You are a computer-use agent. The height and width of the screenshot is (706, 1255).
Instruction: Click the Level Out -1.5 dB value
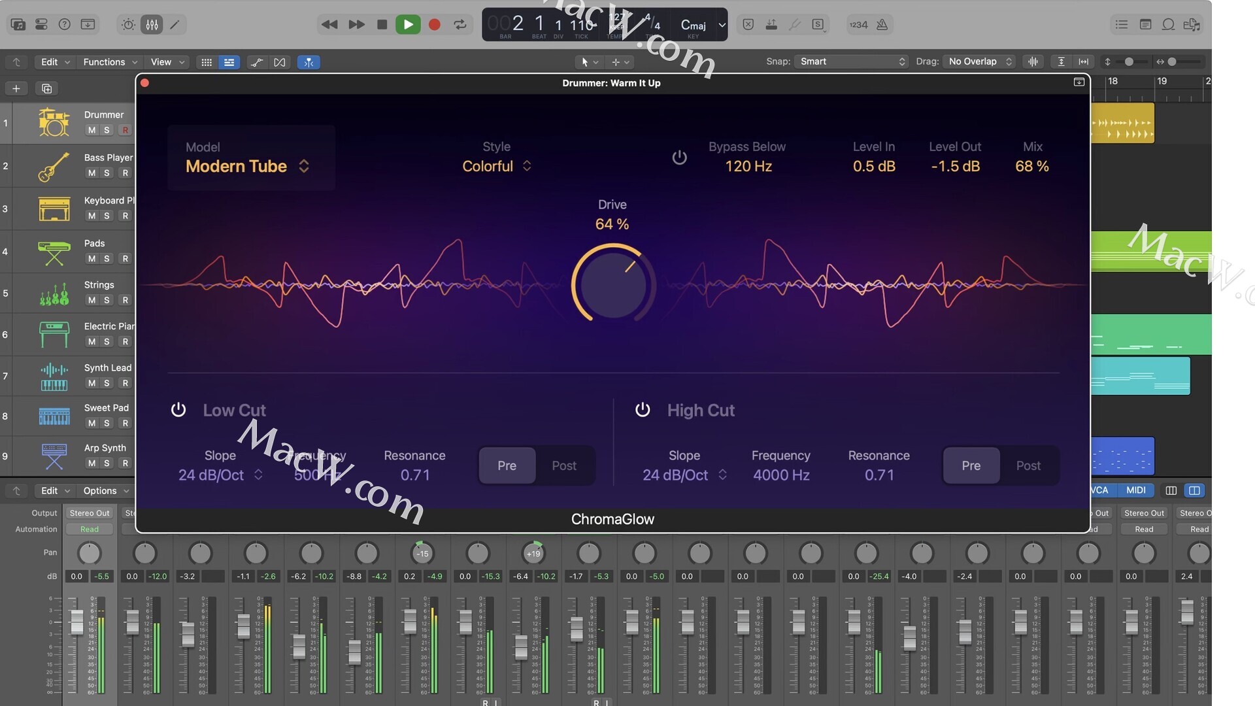[x=955, y=166]
